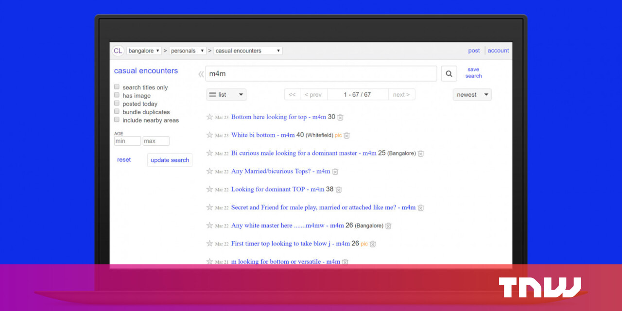Open the bangalore location dropdown
622x311 pixels.
point(144,51)
